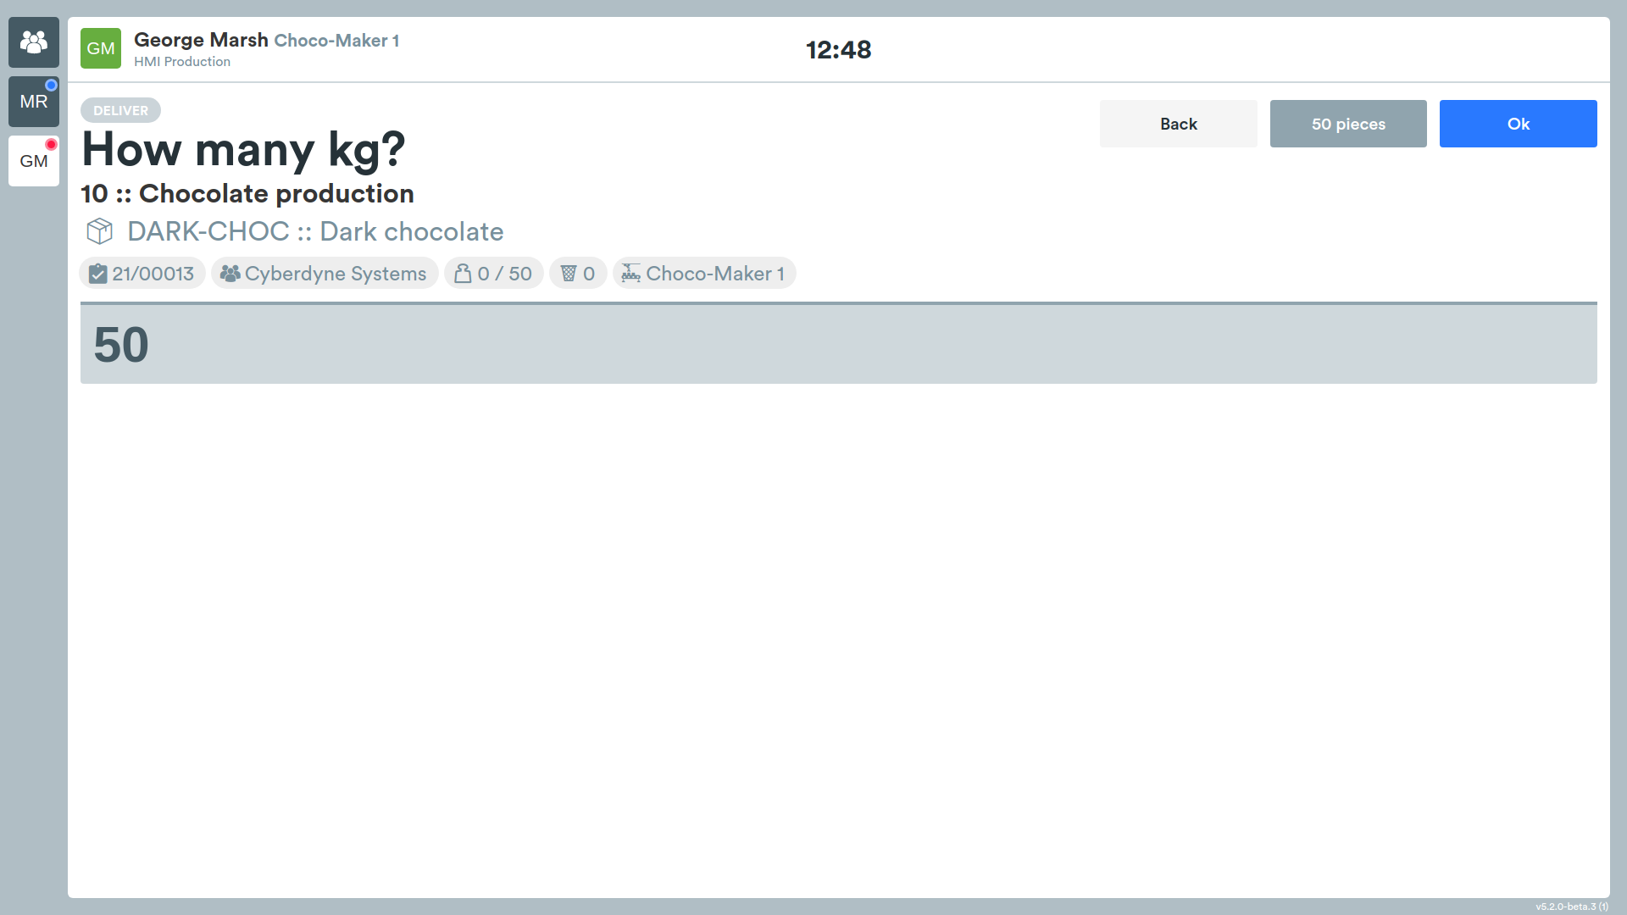Select GM operator tile in sidebar
The width and height of the screenshot is (1627, 915).
(34, 161)
